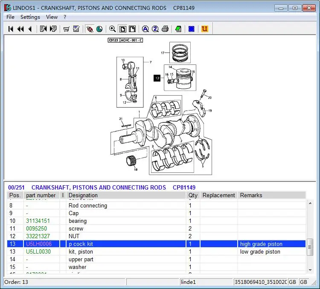
Task: Click highlighted callout 13 in the diagram
Action: coord(157,78)
